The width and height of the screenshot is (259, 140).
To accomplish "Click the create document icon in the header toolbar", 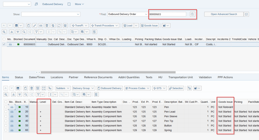I will pos(29,26).
